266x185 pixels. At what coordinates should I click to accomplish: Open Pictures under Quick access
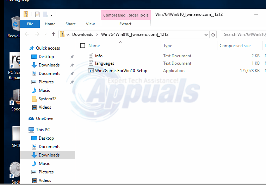46,82
